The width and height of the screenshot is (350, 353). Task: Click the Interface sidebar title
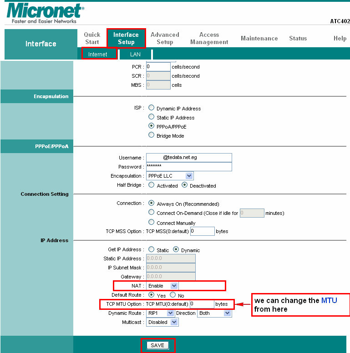pos(41,44)
